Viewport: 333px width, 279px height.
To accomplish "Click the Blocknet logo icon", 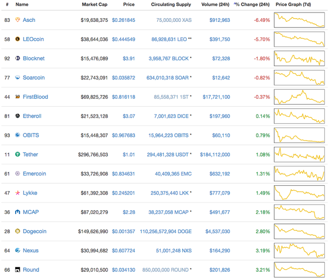I will click(x=18, y=58).
